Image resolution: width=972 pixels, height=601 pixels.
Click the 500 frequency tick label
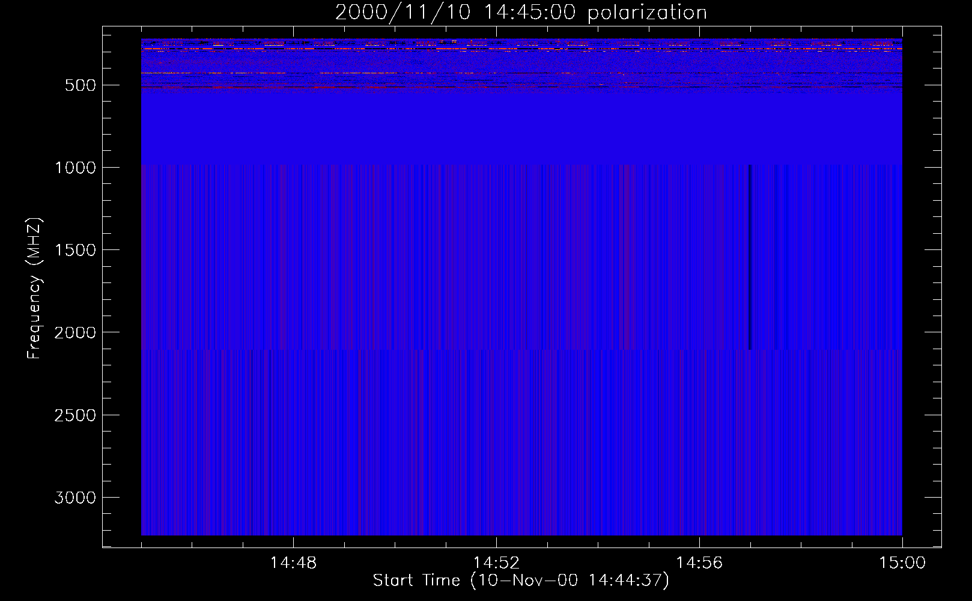coord(79,85)
